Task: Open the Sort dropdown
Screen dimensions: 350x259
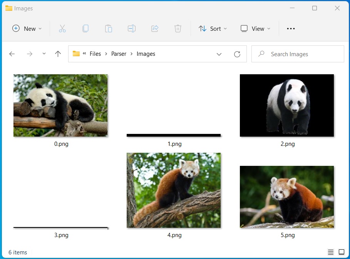Action: 213,28
